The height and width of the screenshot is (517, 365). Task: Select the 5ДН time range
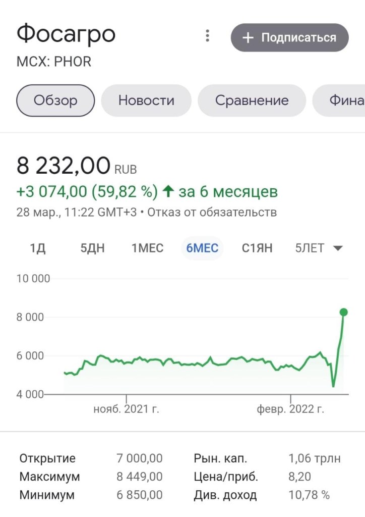coord(93,248)
